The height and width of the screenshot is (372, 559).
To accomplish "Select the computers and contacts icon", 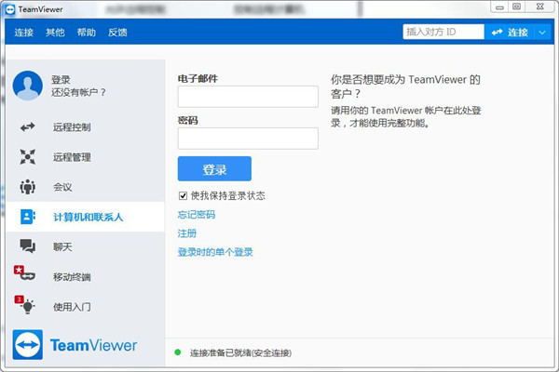I will click(x=27, y=217).
